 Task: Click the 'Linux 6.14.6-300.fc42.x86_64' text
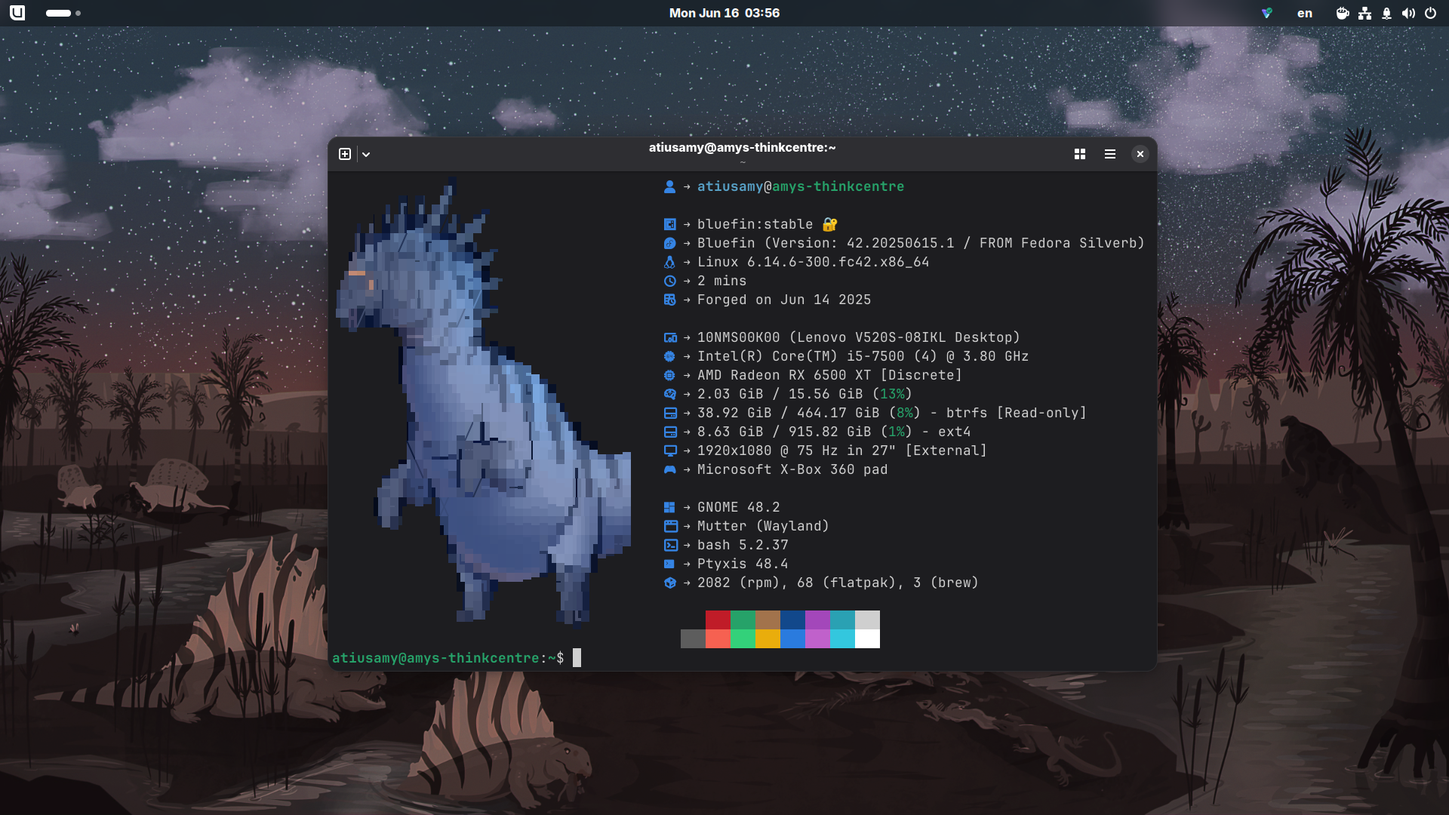(x=813, y=262)
